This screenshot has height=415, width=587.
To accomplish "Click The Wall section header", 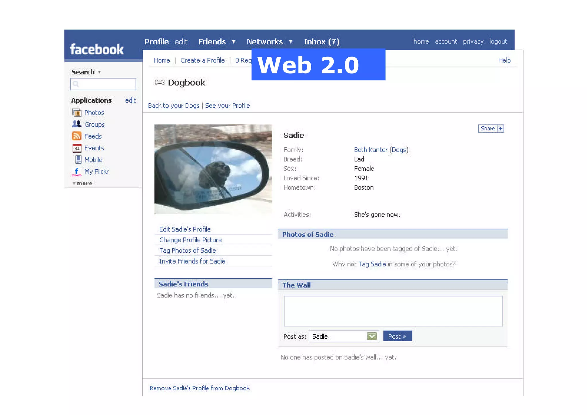I will coord(393,285).
